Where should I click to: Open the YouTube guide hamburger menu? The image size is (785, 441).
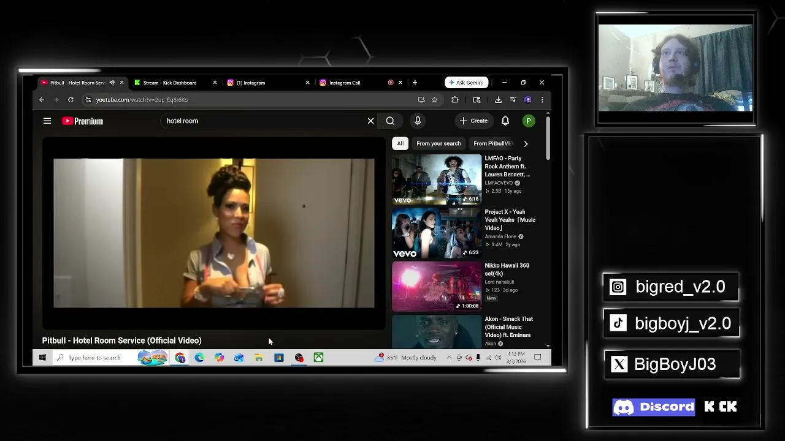[47, 121]
